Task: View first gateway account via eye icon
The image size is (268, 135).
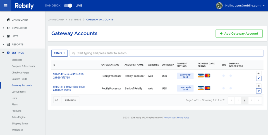Action: [x=259, y=73]
